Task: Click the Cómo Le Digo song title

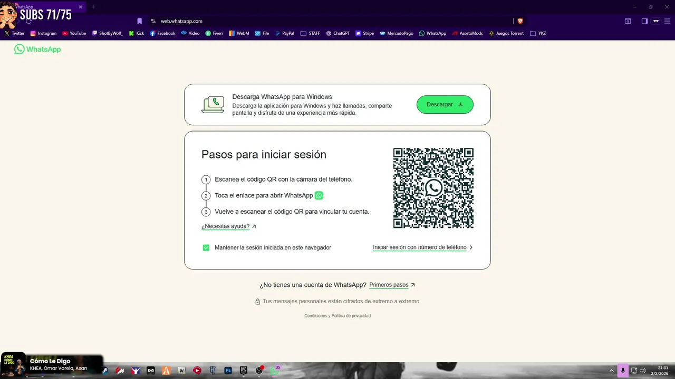Action: (x=50, y=361)
